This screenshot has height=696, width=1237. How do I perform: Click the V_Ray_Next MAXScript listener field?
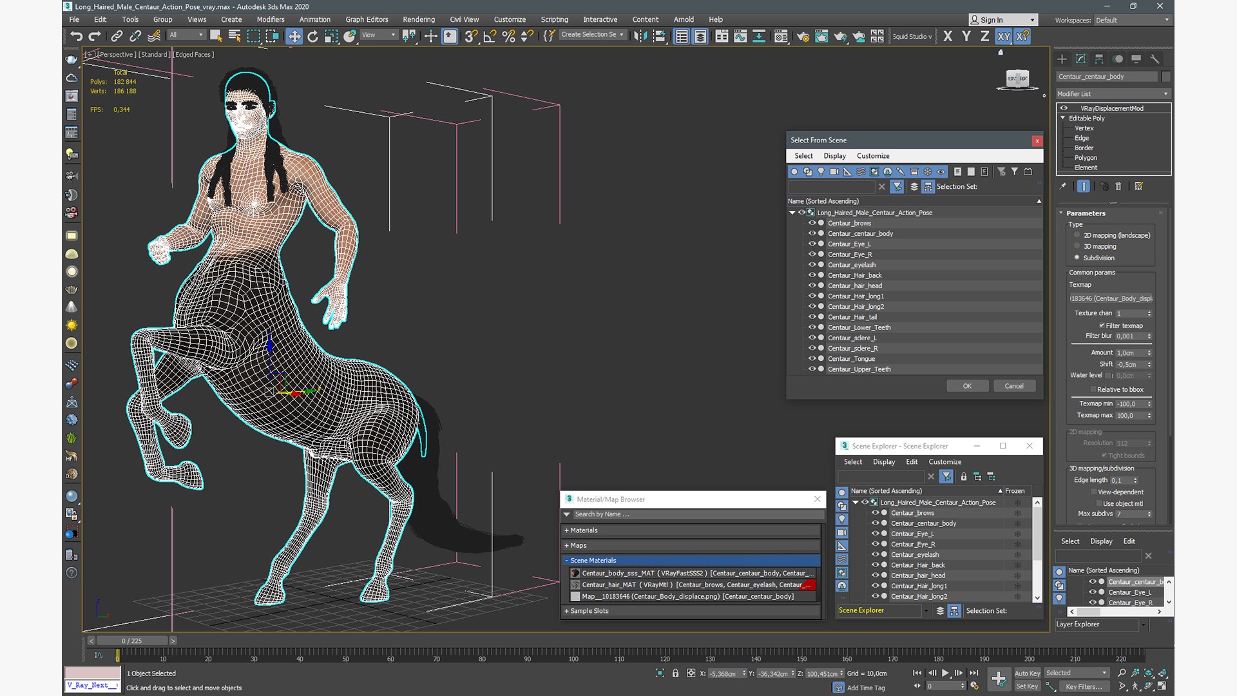coord(93,685)
